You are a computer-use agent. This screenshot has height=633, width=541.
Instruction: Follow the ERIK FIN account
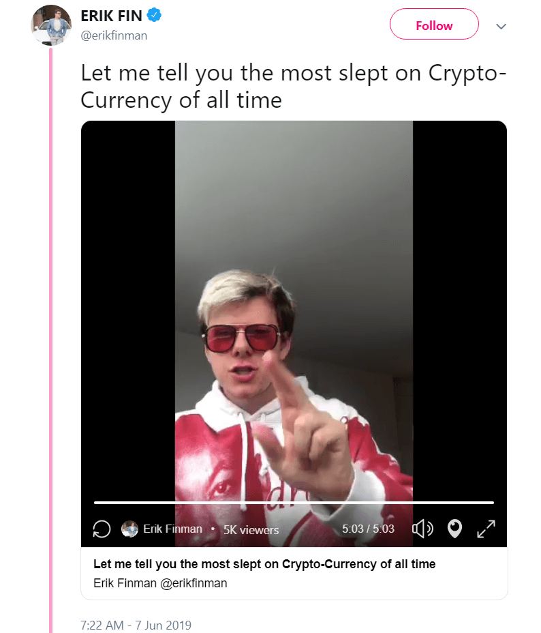(x=434, y=24)
